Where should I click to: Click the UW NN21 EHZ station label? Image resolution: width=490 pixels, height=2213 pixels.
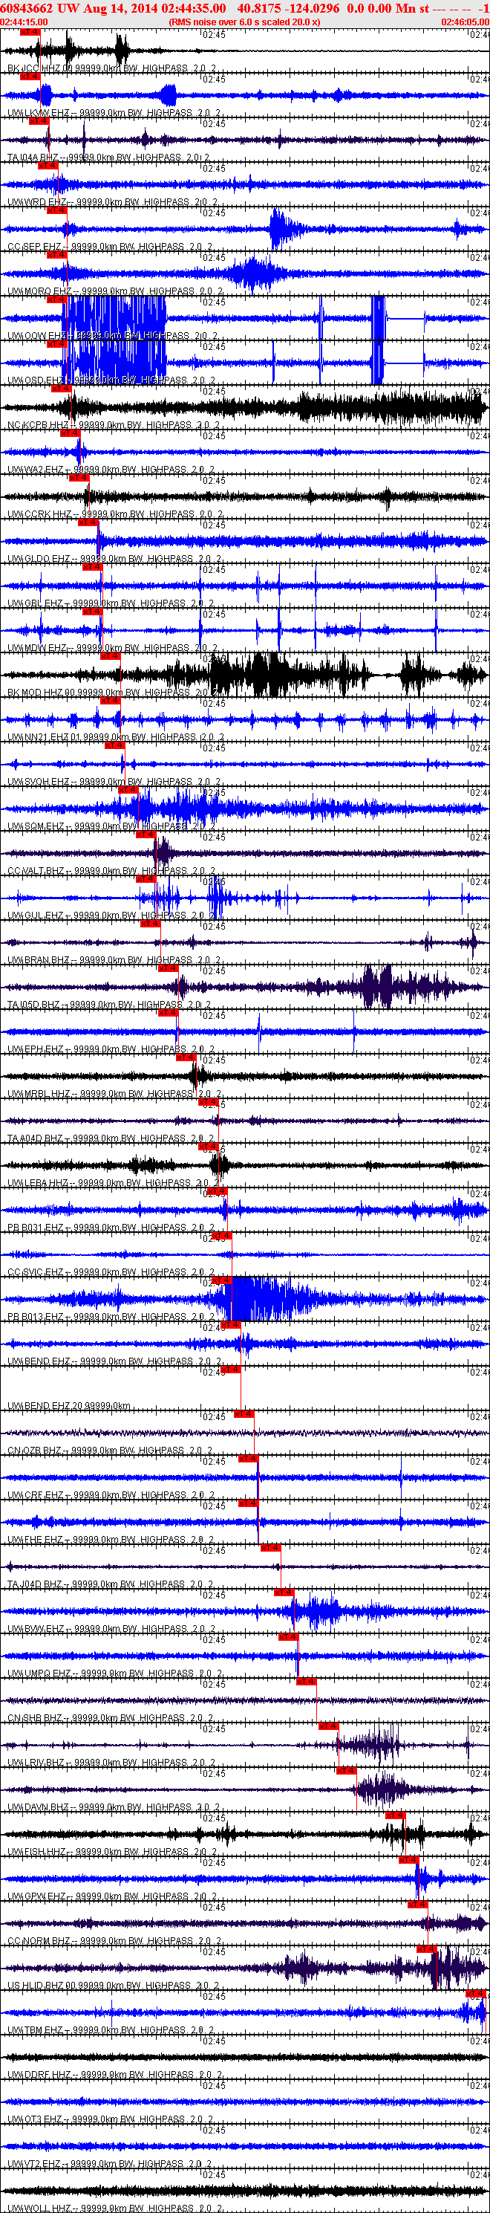(115, 738)
